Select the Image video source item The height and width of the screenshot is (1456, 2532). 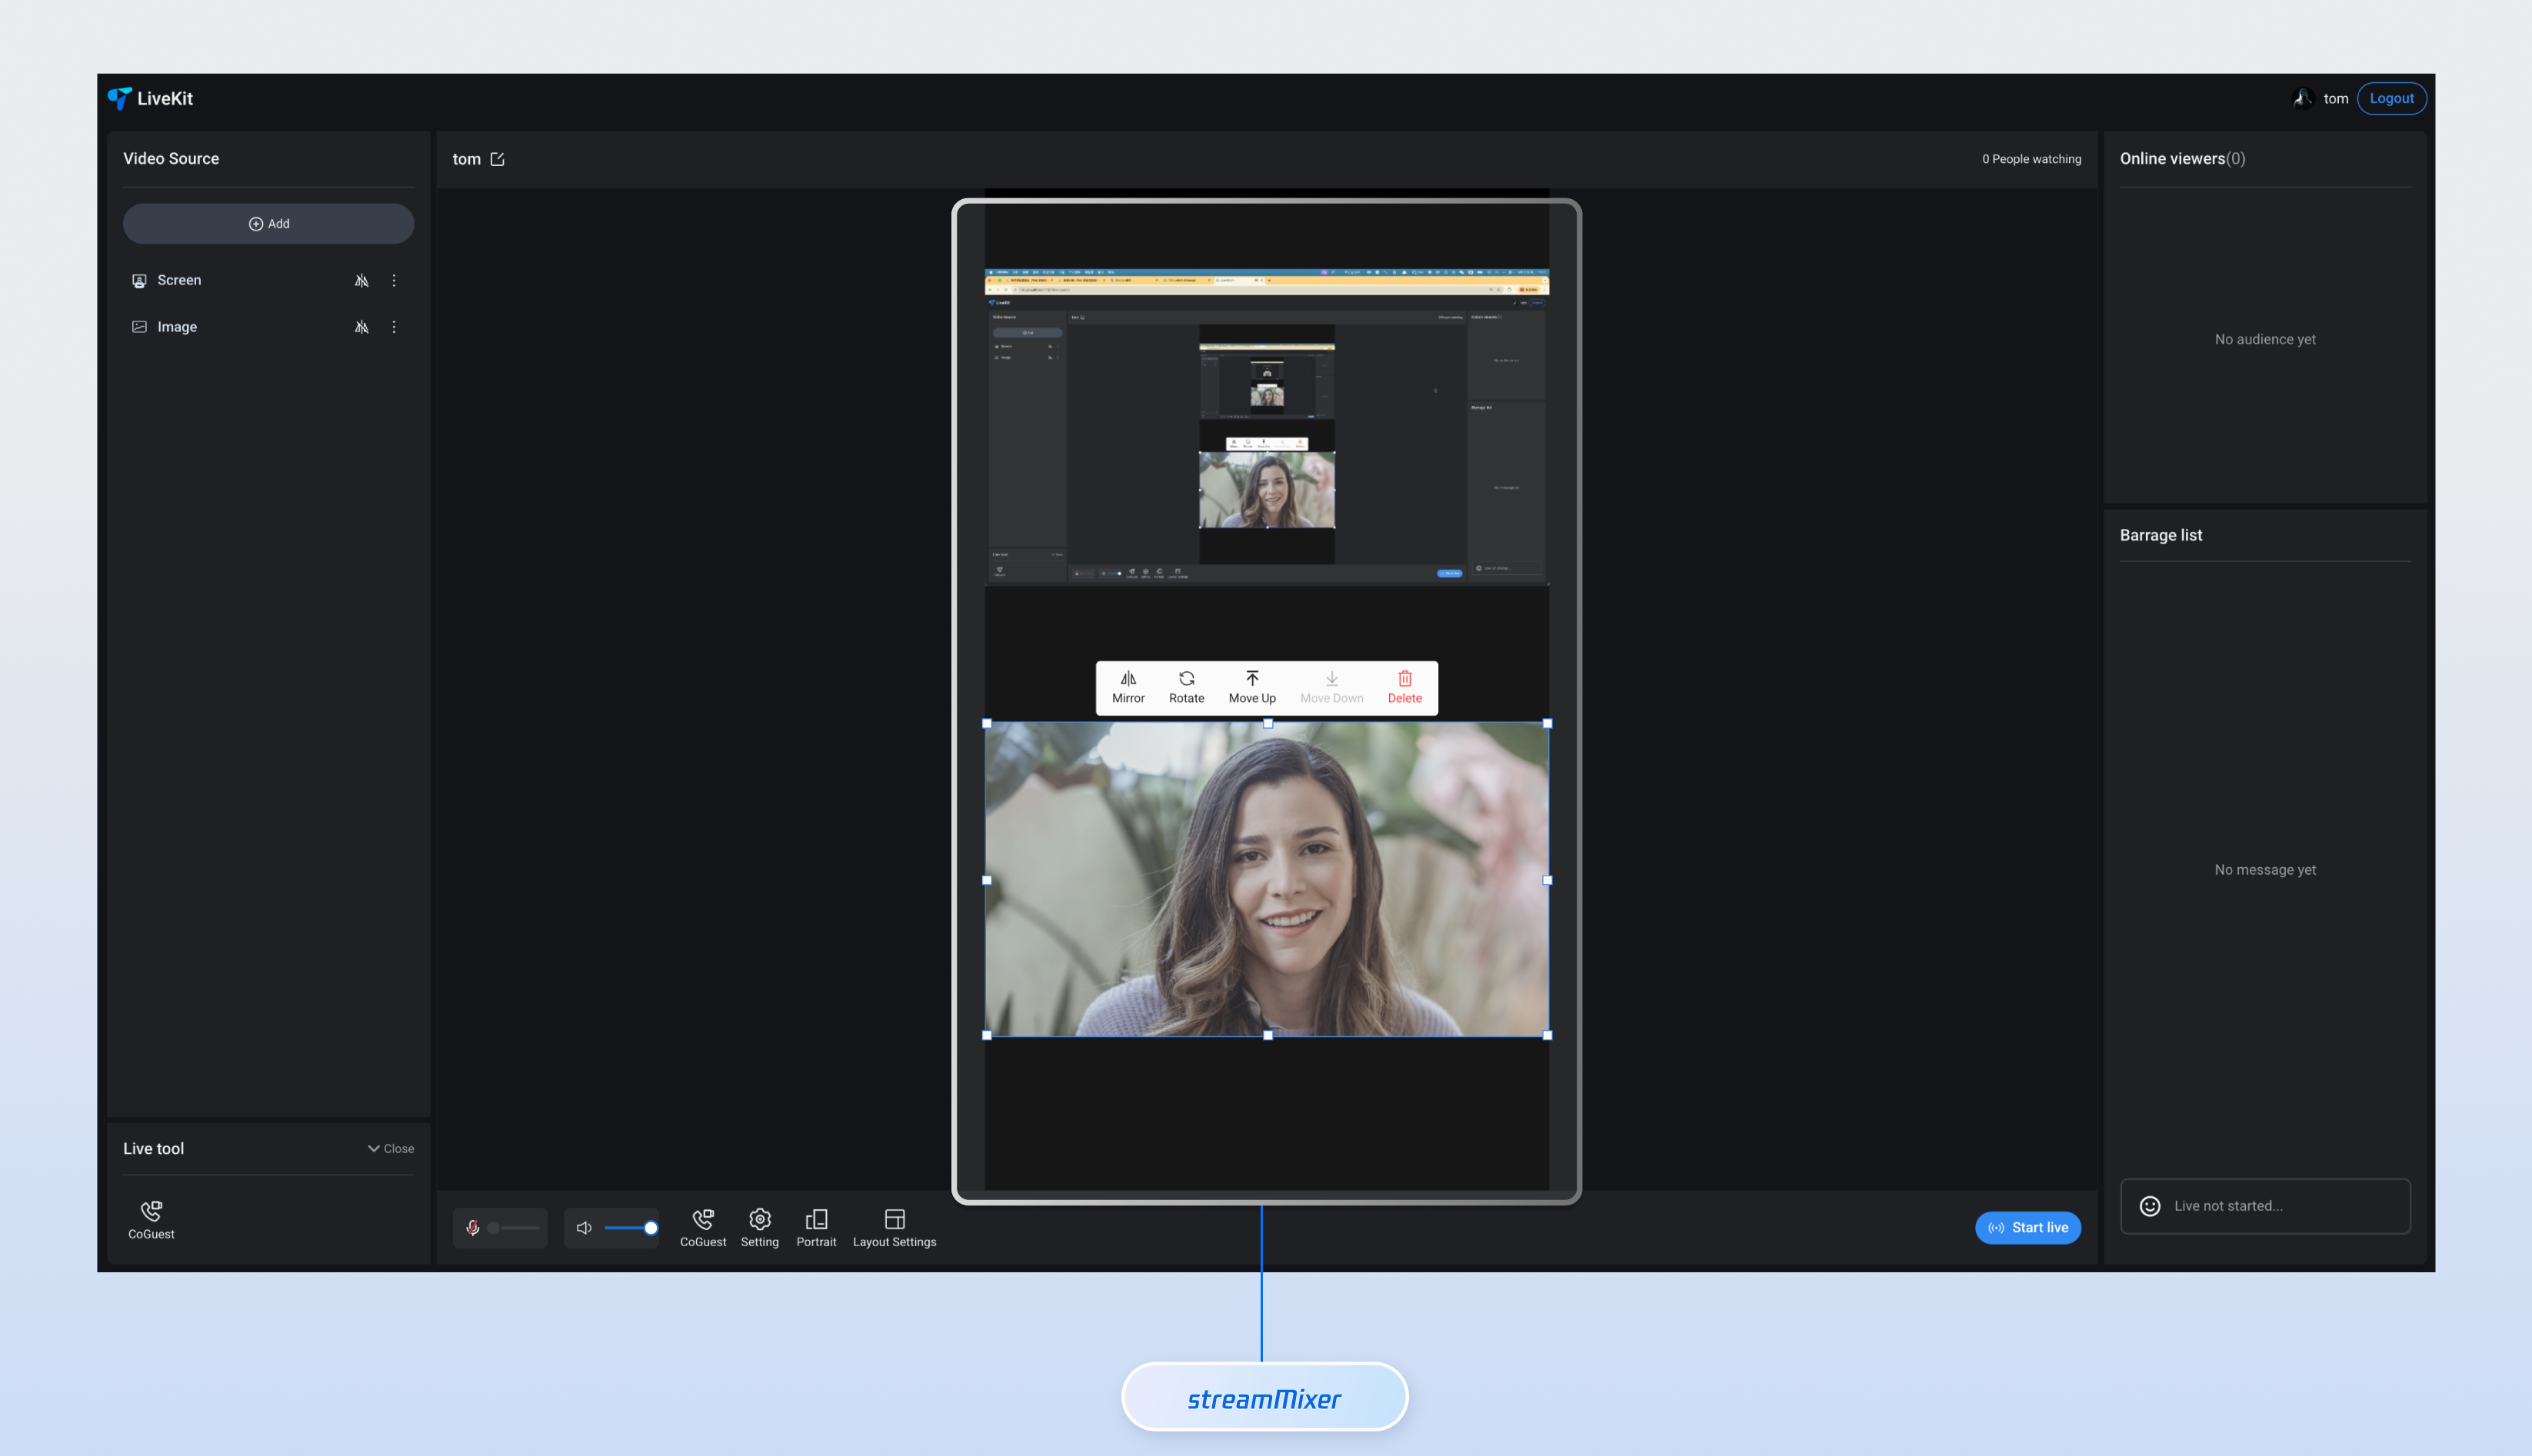[x=177, y=327]
